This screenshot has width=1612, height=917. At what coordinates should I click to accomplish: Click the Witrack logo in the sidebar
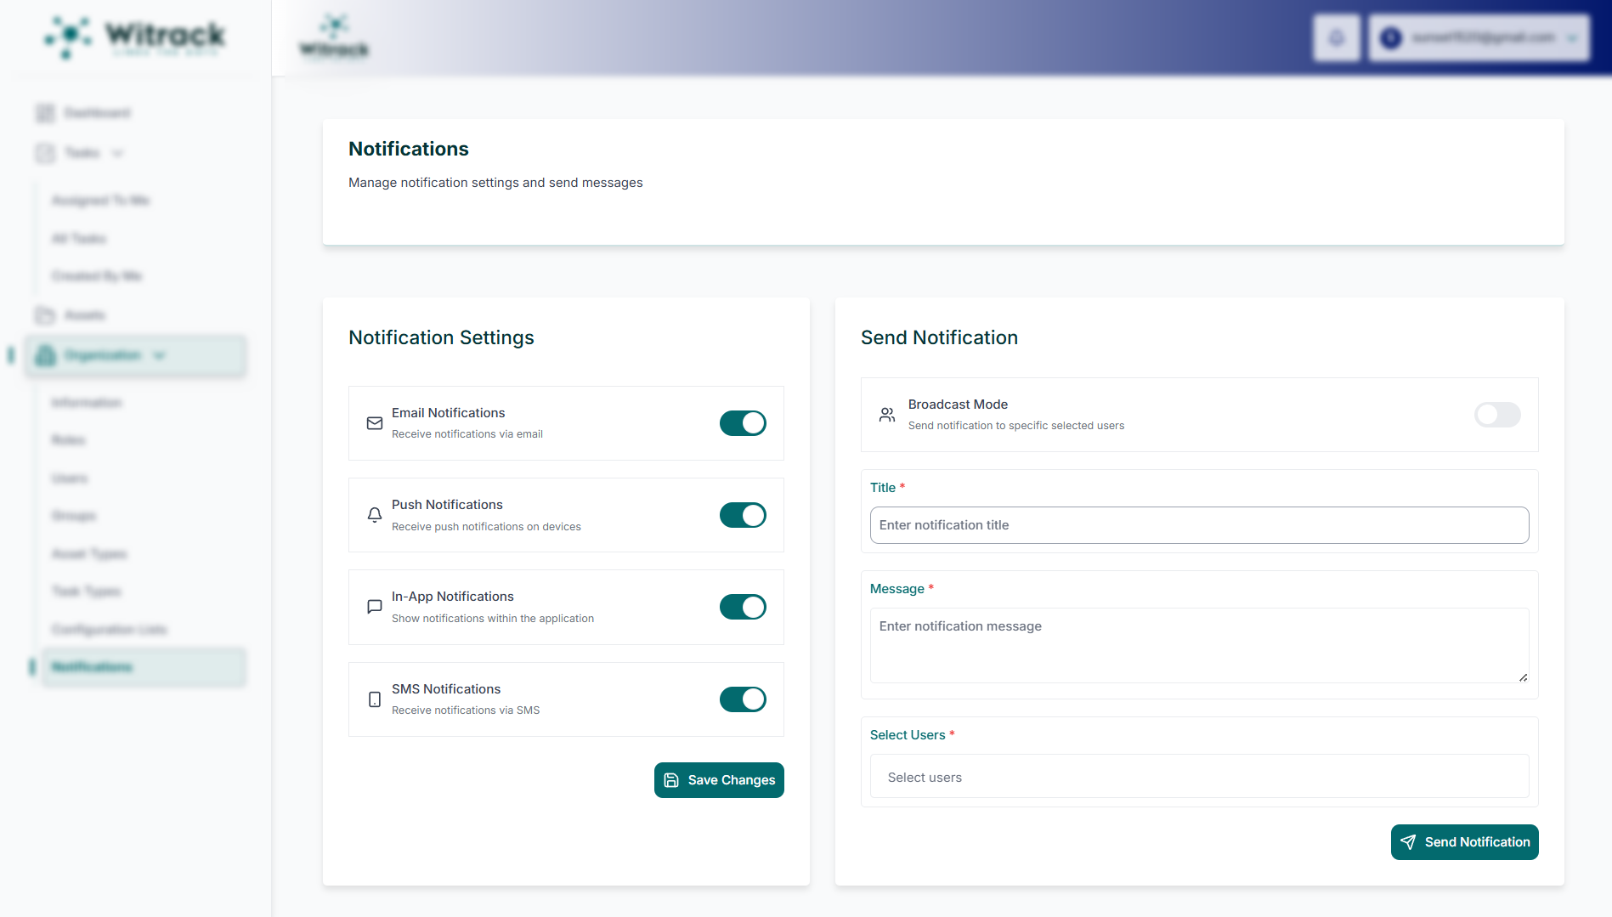coord(135,37)
